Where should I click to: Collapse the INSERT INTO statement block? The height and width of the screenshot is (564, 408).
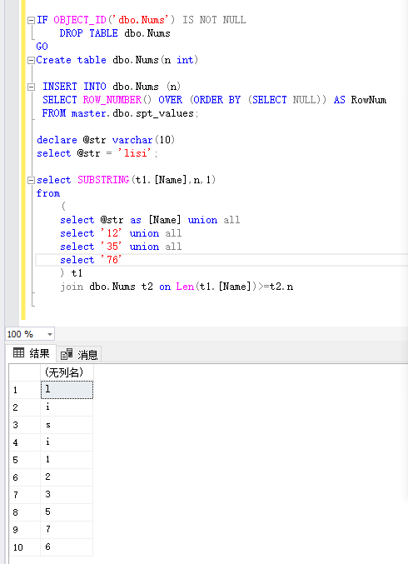(x=32, y=87)
